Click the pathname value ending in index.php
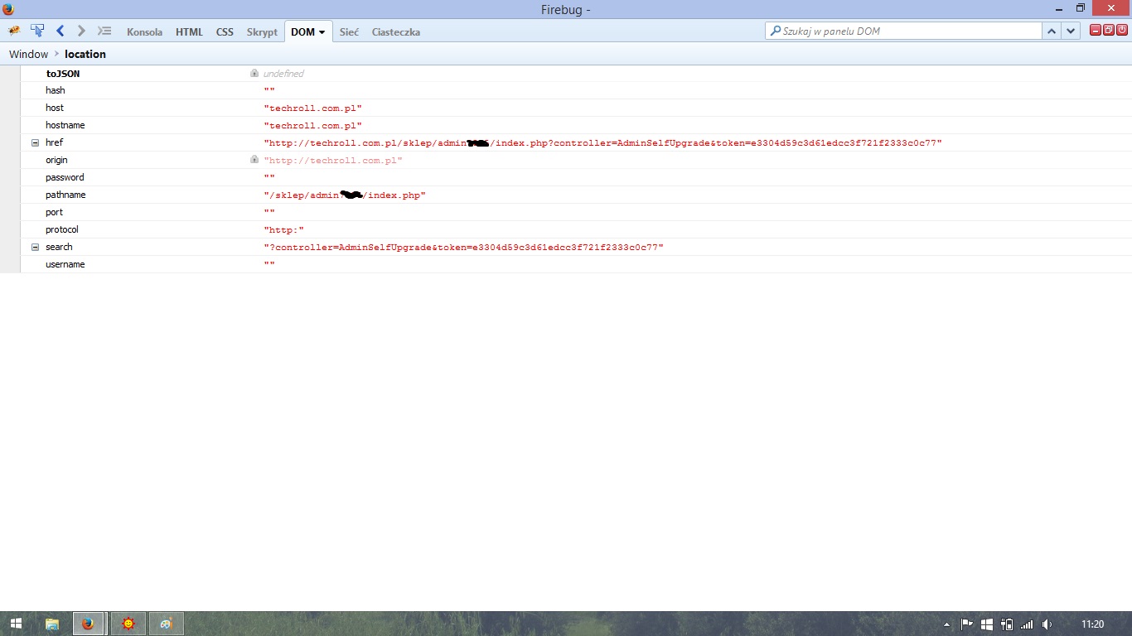 tap(345, 195)
